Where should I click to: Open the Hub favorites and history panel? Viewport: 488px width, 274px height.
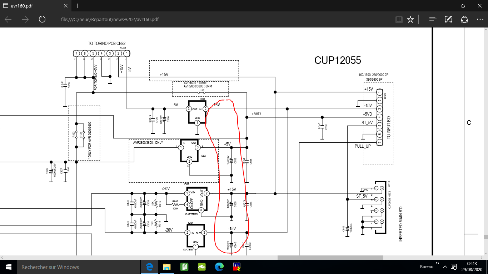433,19
